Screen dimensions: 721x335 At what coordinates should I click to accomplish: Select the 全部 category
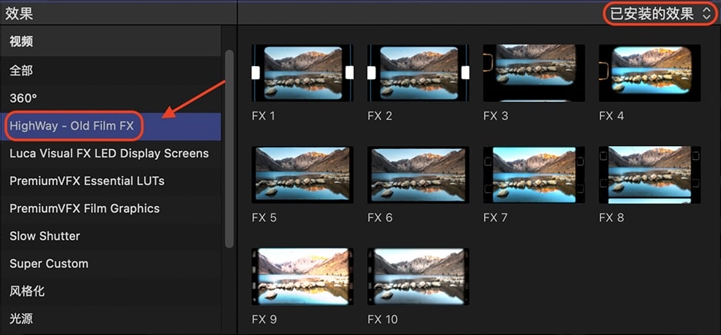[110, 71]
